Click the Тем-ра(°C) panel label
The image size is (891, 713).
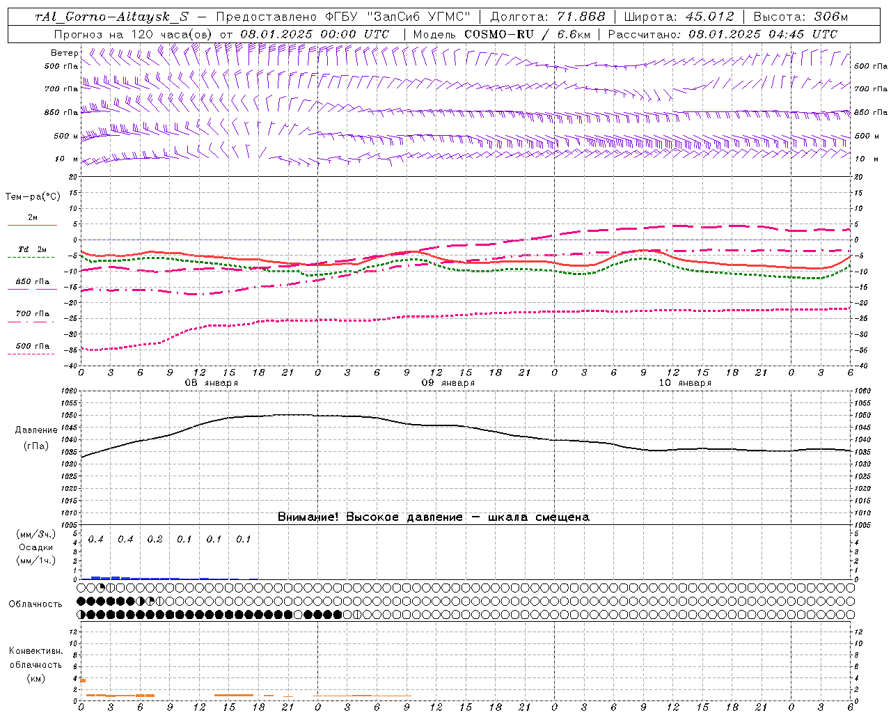tap(33, 197)
